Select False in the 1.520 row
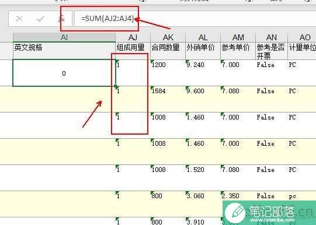This screenshot has height=225, width=316. (272, 178)
